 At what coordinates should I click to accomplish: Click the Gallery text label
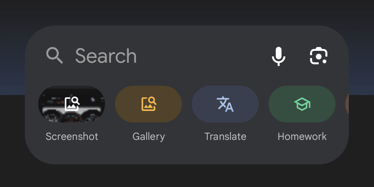(148, 137)
